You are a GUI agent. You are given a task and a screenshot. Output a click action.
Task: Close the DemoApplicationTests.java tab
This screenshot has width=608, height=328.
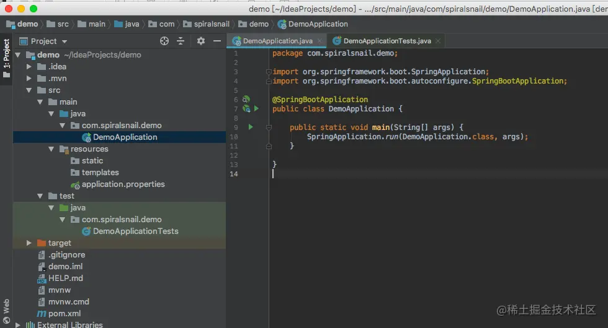point(438,41)
